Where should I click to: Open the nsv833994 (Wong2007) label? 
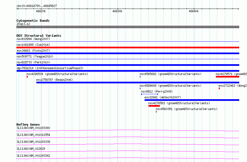[x=33, y=39]
